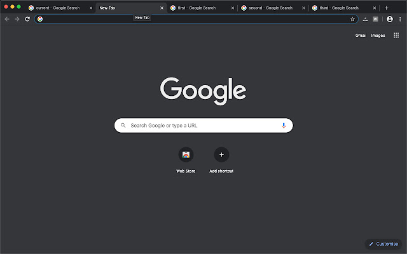Bookmark this tab with the star icon
The height and width of the screenshot is (254, 407).
tap(352, 19)
